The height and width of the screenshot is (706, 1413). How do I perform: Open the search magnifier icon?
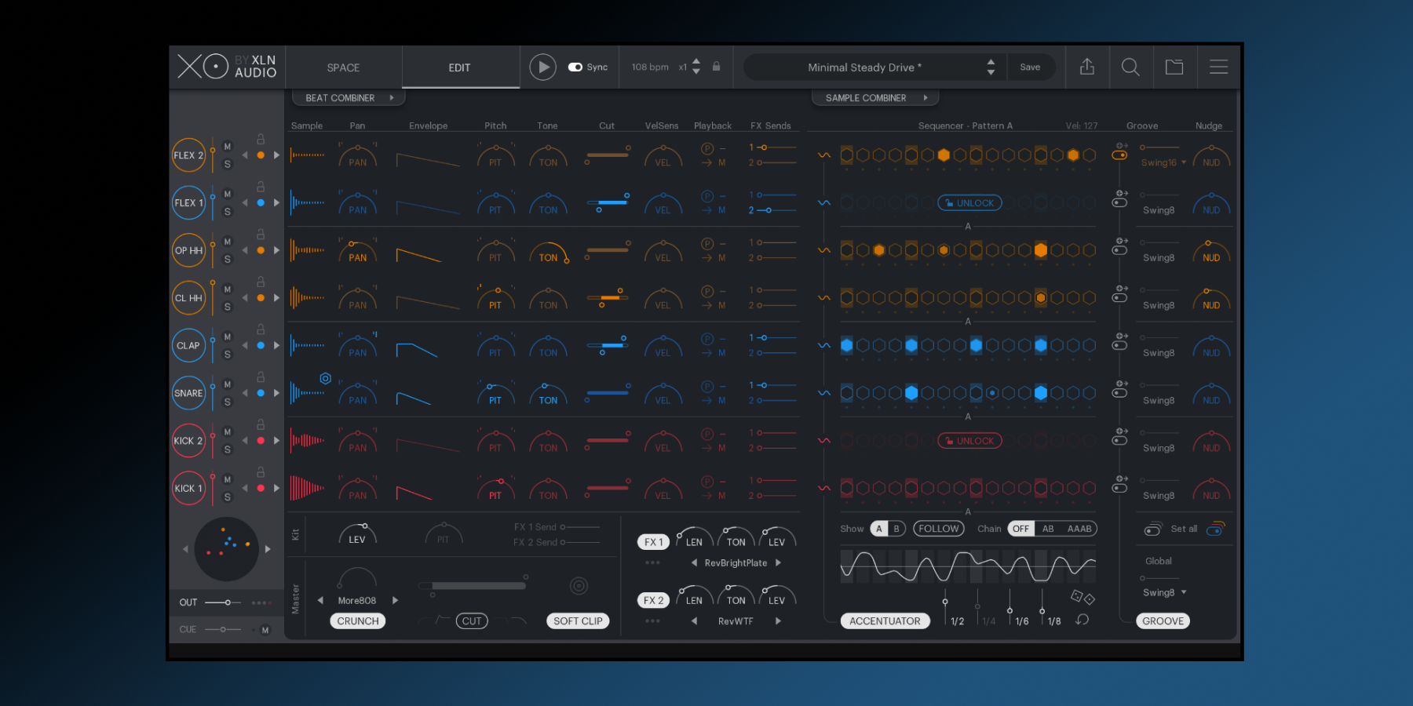click(1130, 67)
